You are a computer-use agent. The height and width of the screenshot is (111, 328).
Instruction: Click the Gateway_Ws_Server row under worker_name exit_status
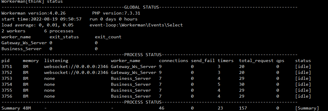(x=49, y=43)
